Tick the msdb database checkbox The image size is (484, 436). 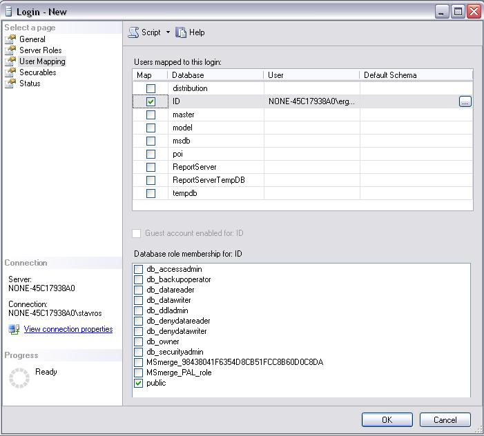pyautogui.click(x=151, y=141)
